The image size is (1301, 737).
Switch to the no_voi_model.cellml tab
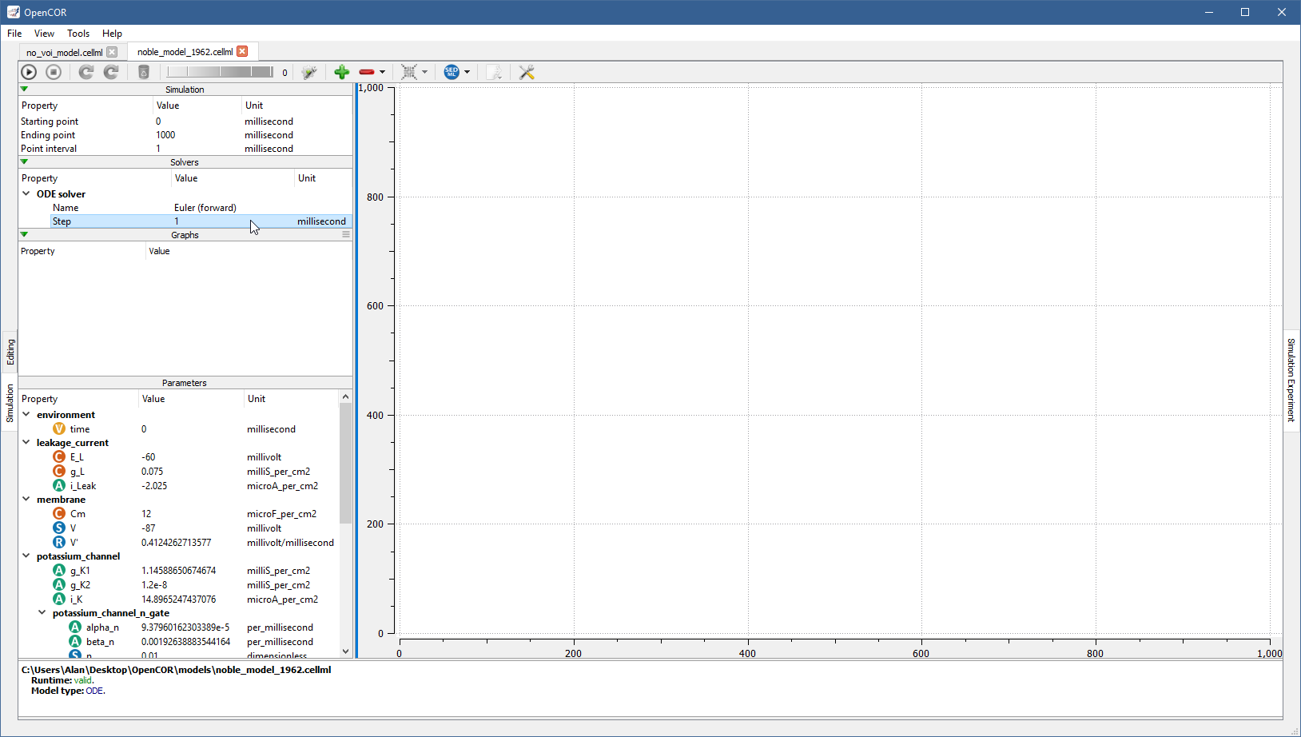coord(64,53)
